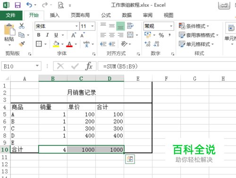236x178 pixels.
Task: Open the text orientation options
Action: 124,44
